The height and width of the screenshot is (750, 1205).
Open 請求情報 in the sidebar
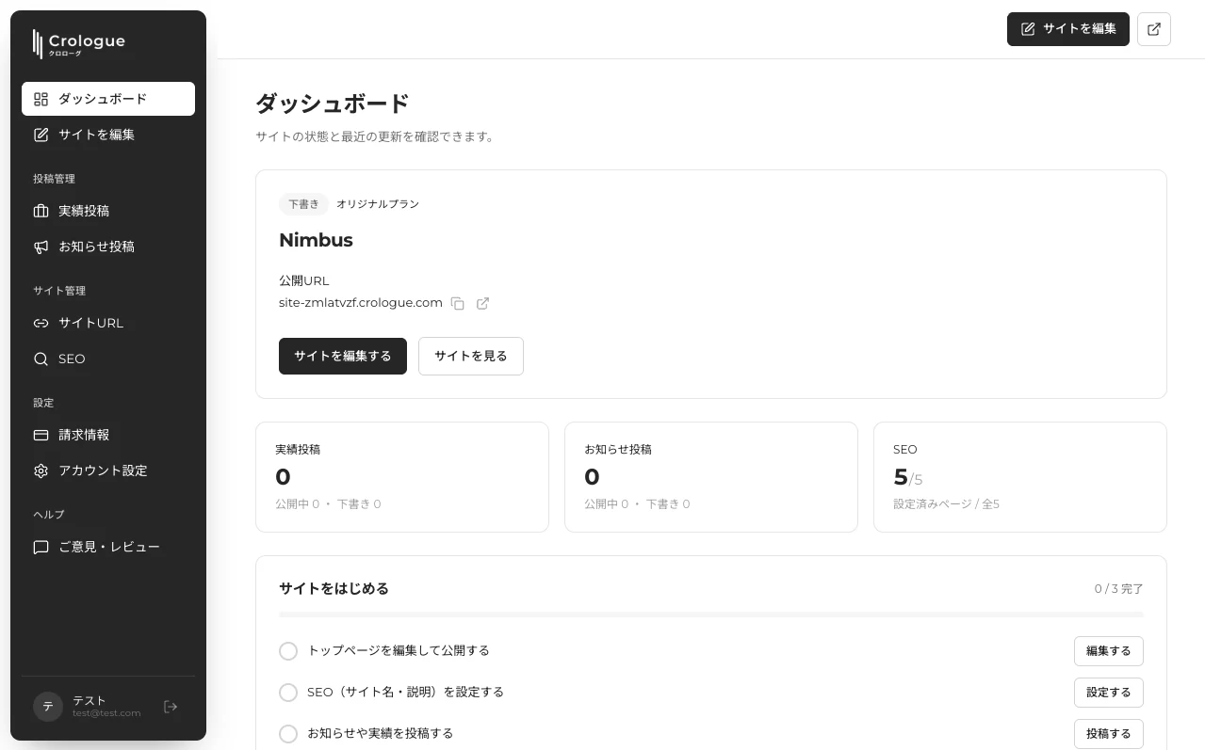[108, 435]
